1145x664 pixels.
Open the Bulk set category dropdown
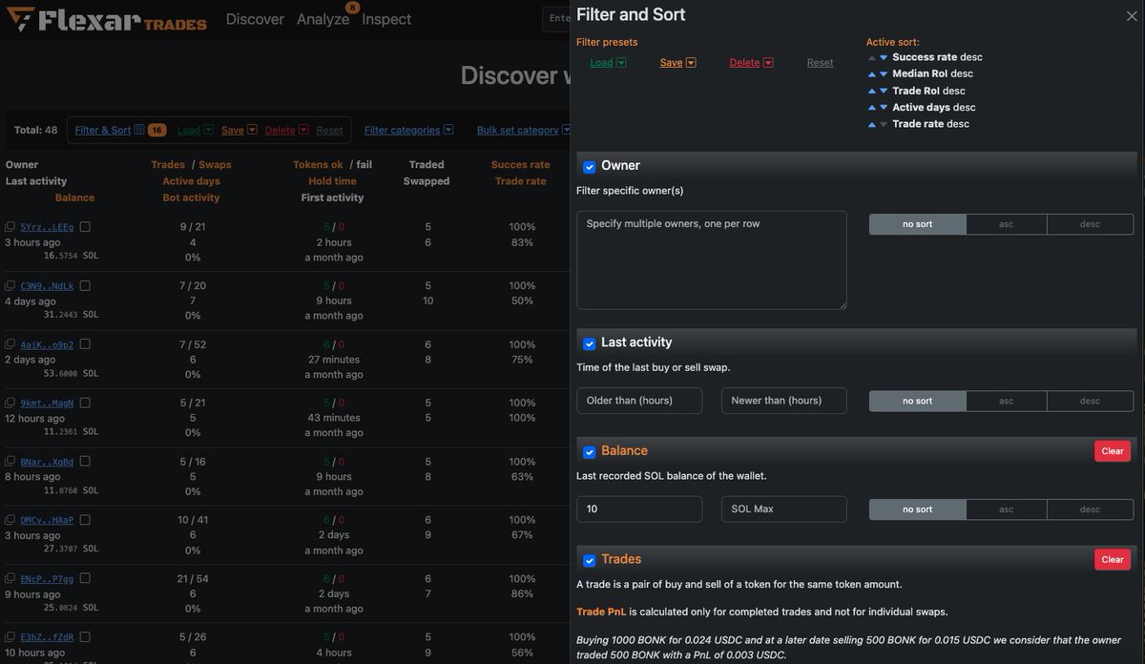pos(524,130)
